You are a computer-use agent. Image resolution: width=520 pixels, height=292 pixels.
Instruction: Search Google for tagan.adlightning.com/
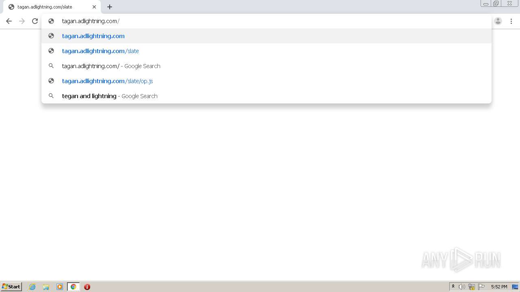coord(266,66)
